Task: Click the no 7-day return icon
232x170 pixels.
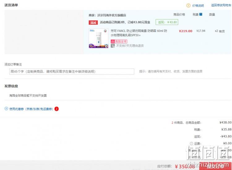Action: [x=113, y=46]
